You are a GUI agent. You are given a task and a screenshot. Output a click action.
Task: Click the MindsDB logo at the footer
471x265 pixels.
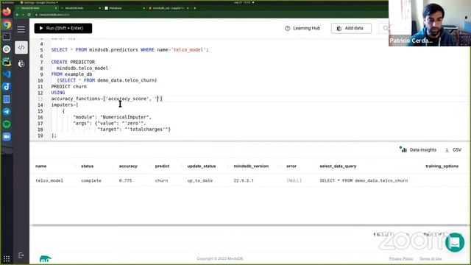45,258
